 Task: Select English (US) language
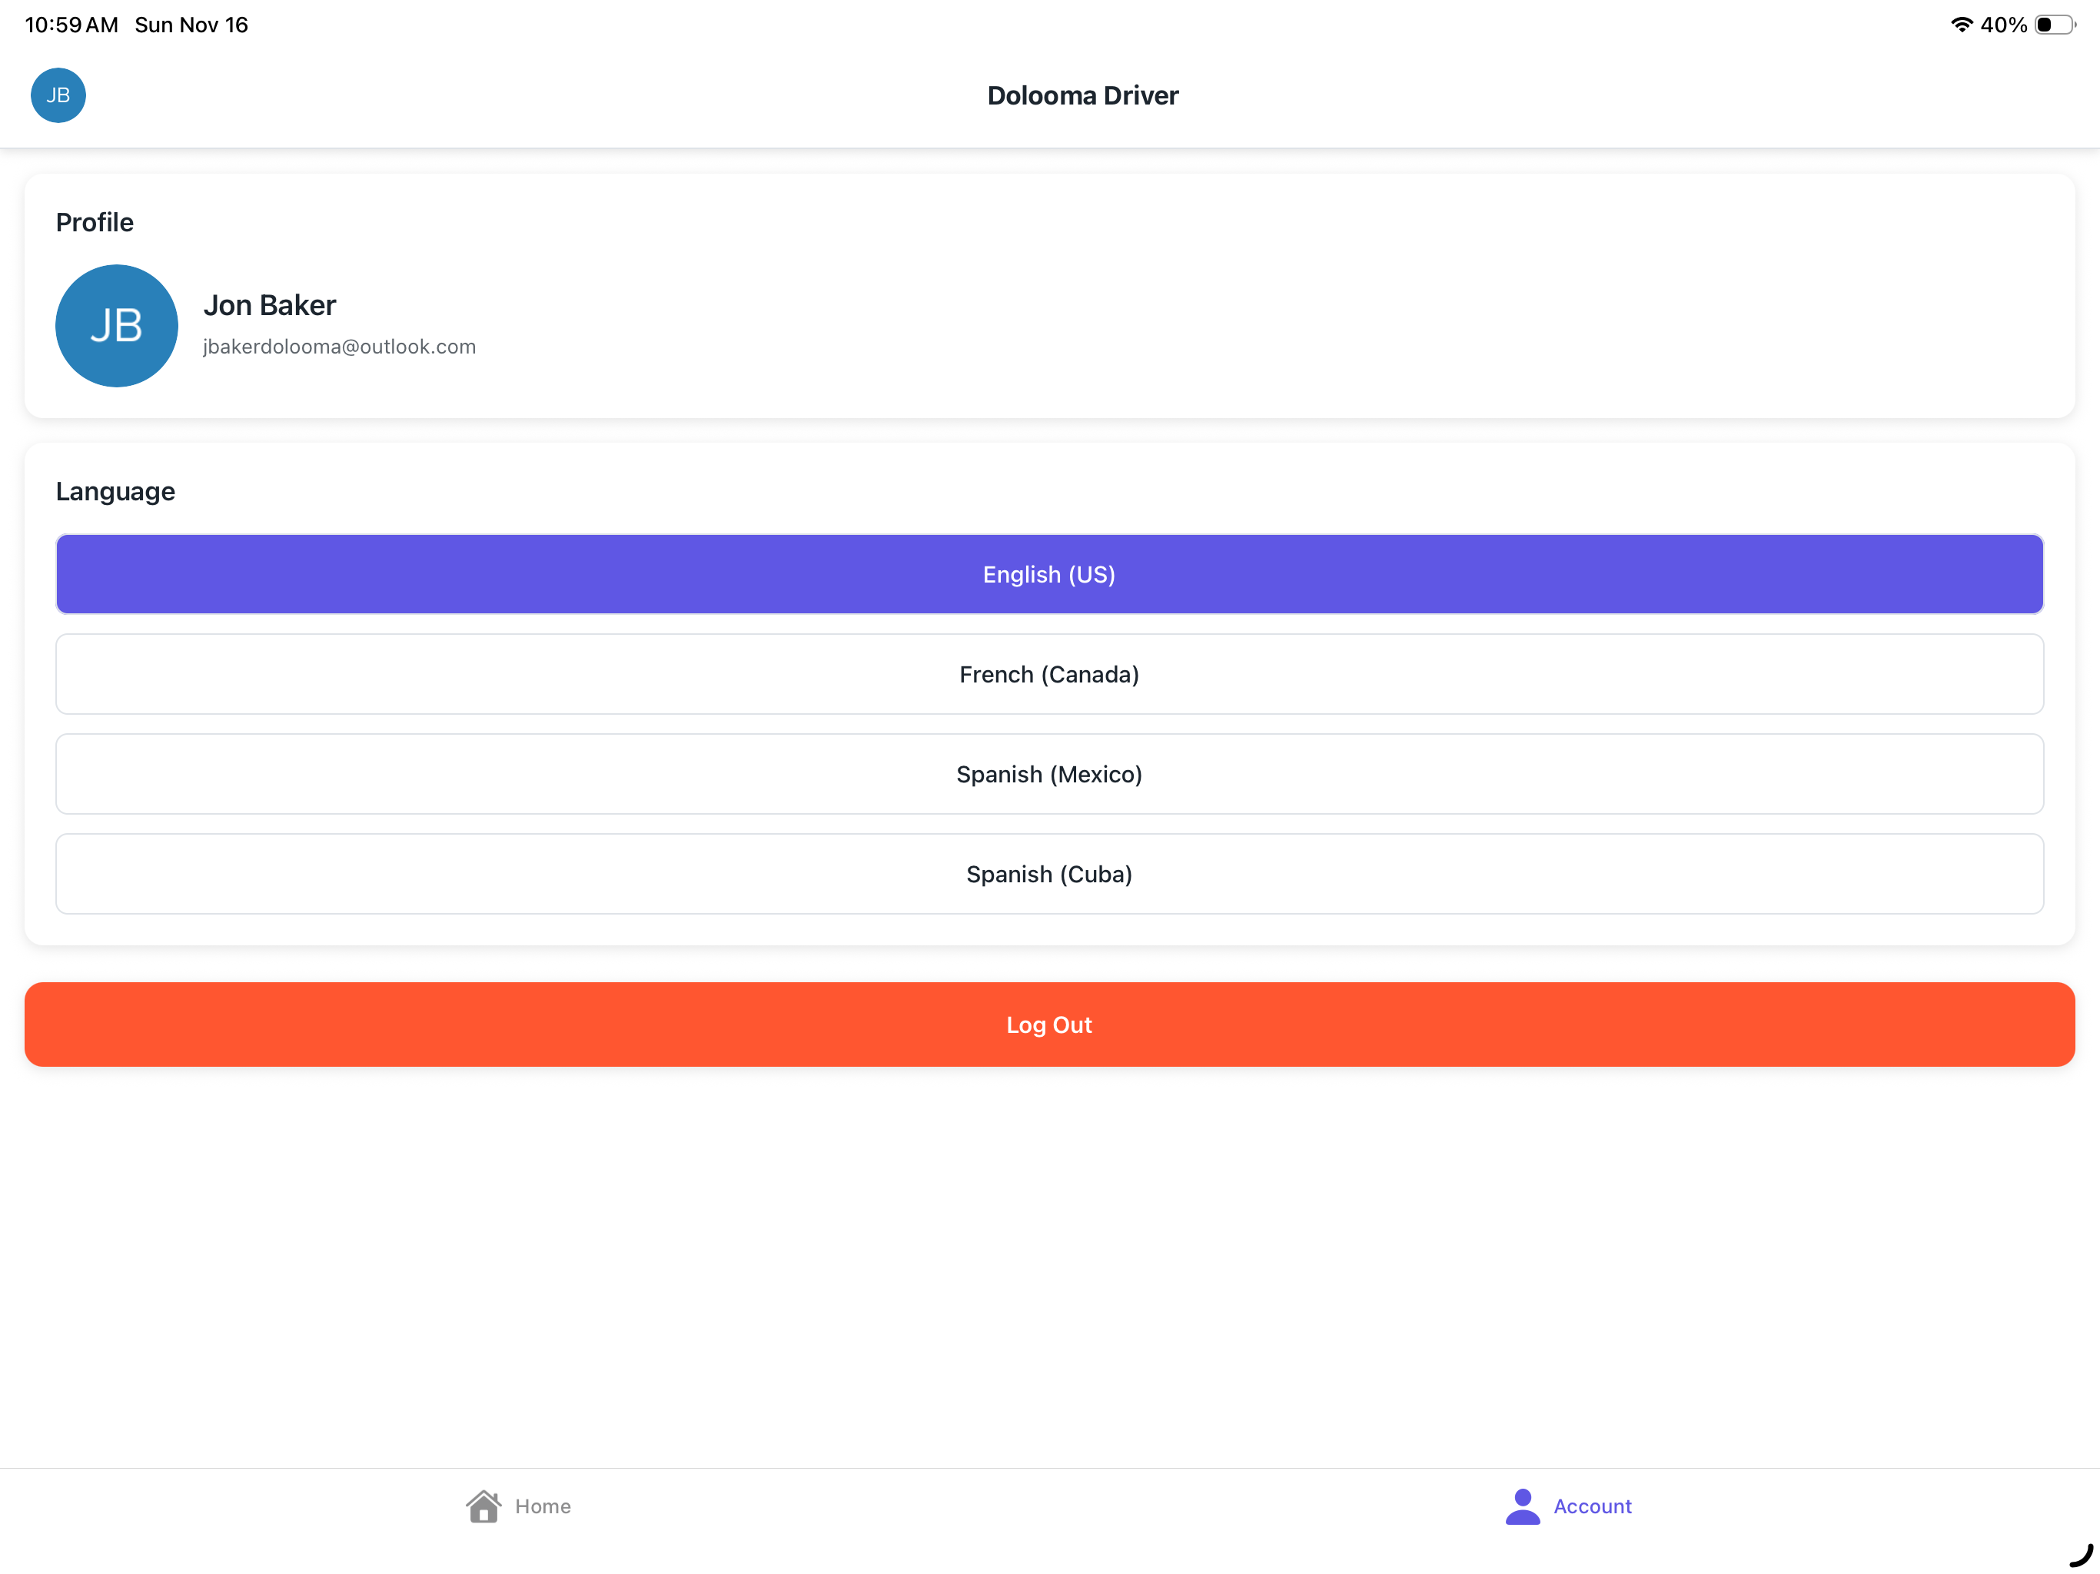pos(1049,574)
